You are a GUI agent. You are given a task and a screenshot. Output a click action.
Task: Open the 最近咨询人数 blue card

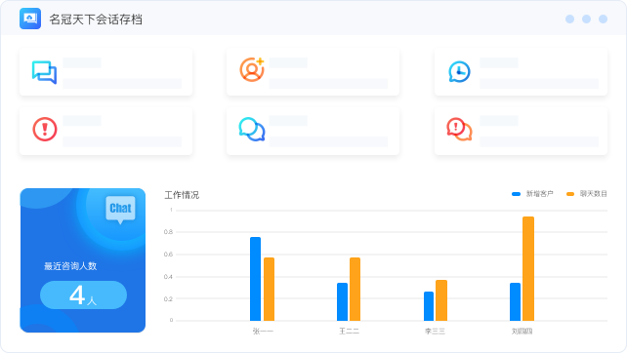click(x=83, y=260)
